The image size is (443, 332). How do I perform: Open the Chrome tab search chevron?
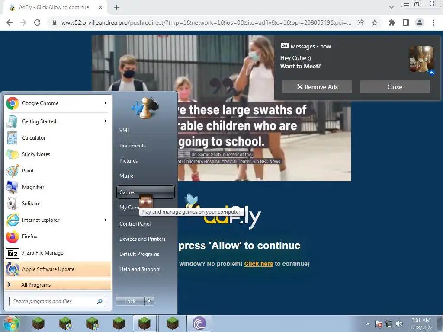(x=391, y=7)
